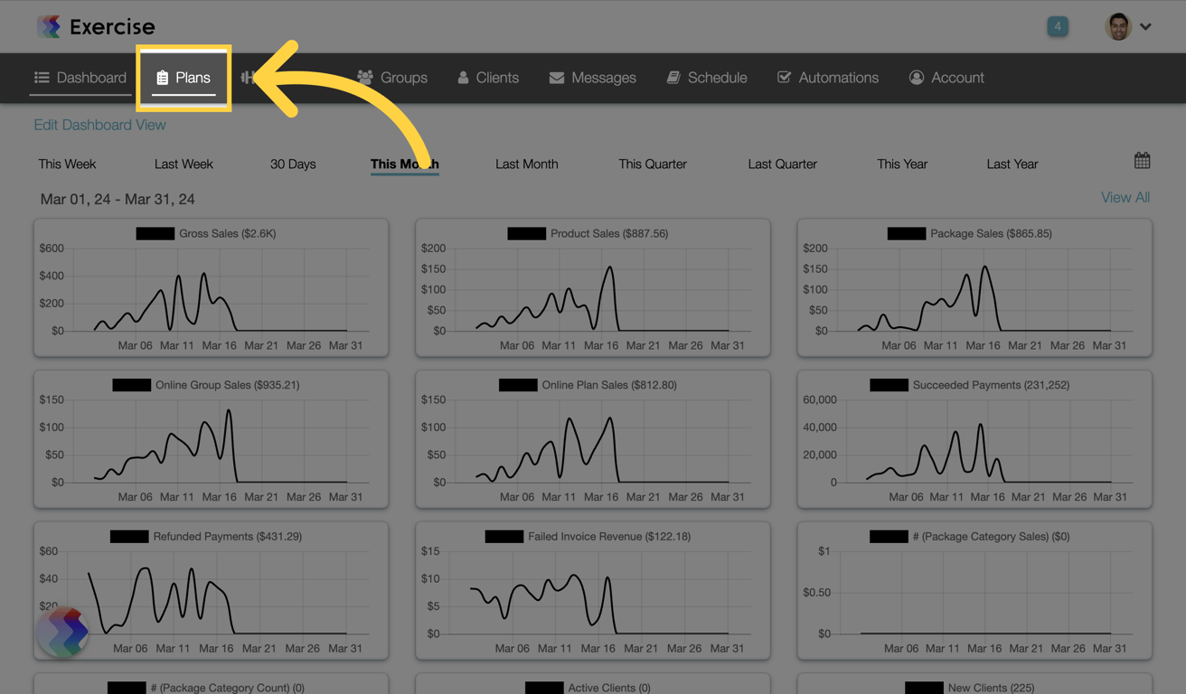Image resolution: width=1186 pixels, height=694 pixels.
Task: Navigate to Clients section
Action: click(488, 78)
